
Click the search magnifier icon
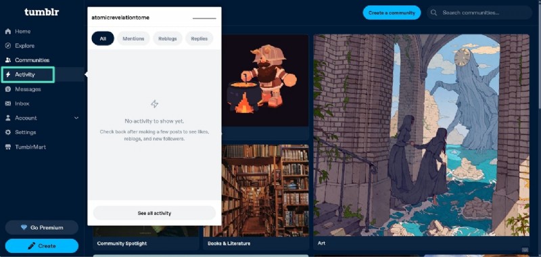click(434, 13)
